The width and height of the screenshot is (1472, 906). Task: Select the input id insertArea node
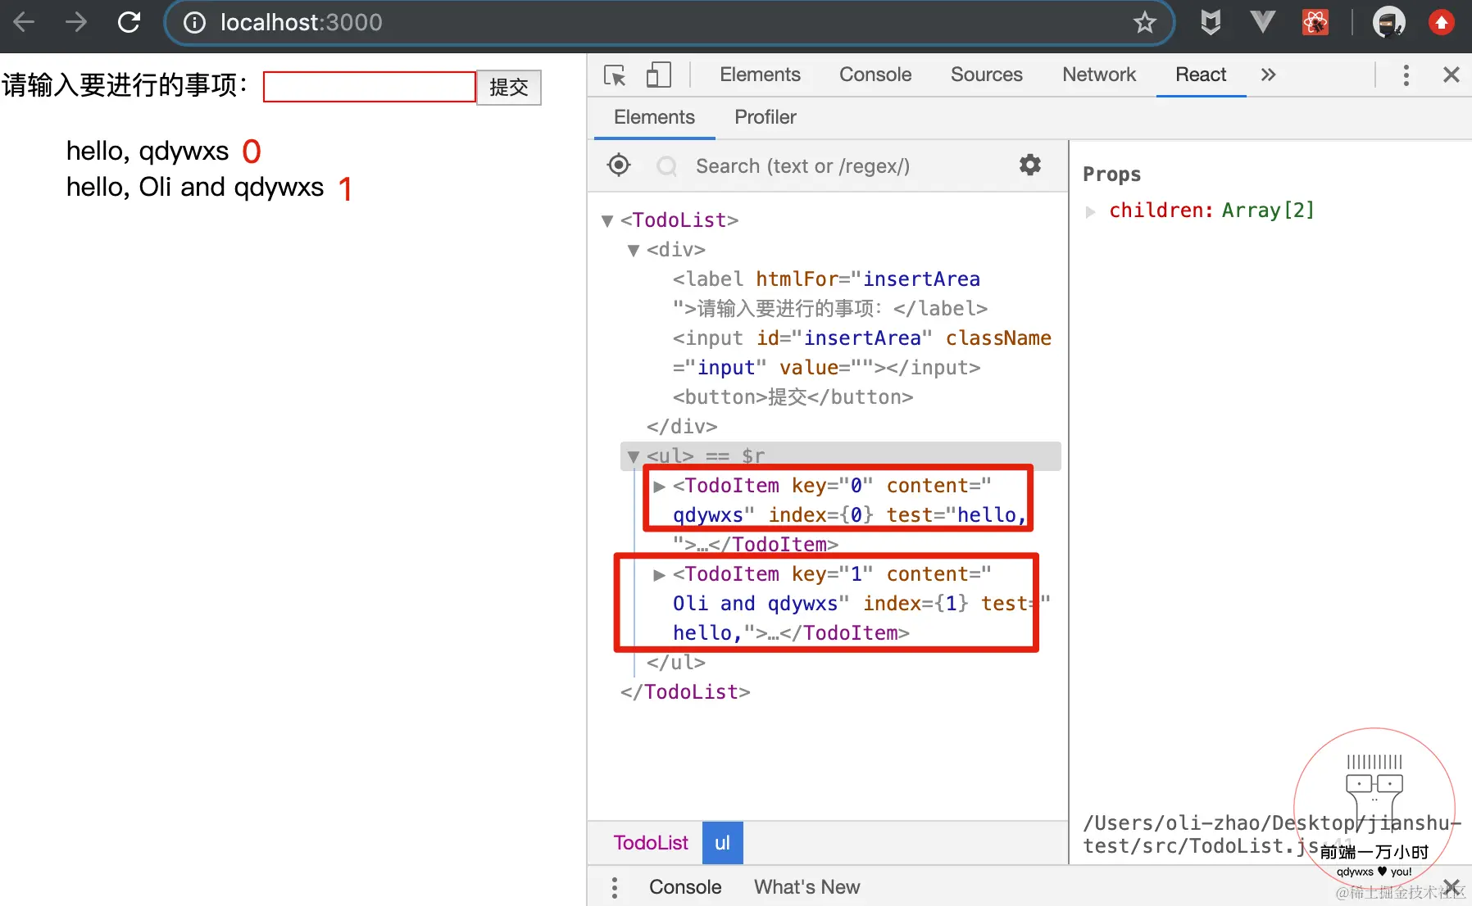(x=861, y=353)
